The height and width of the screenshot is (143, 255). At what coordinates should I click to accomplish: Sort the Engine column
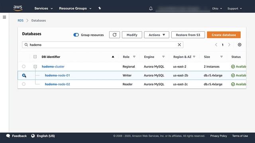[x=163, y=57]
